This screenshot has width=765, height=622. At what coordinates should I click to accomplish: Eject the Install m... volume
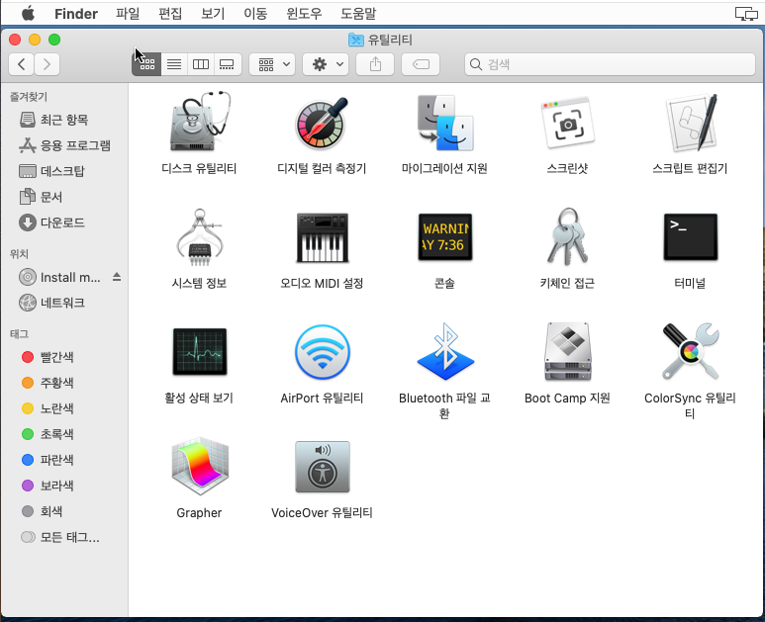pyautogui.click(x=116, y=276)
